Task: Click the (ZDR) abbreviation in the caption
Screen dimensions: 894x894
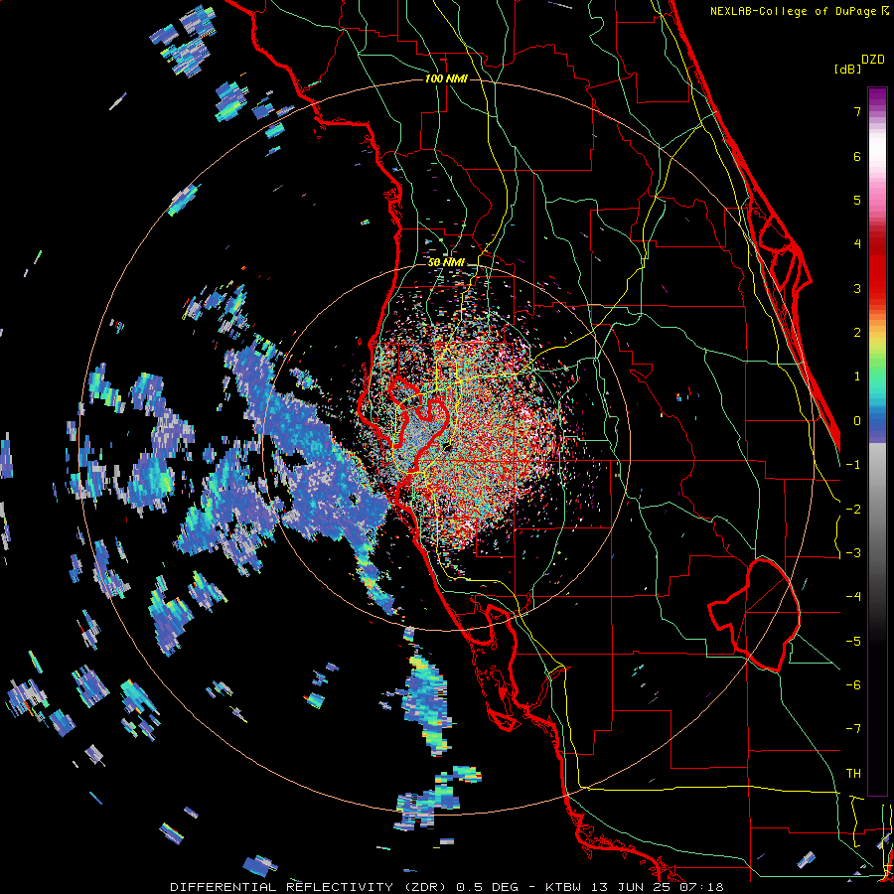Action: point(425,887)
